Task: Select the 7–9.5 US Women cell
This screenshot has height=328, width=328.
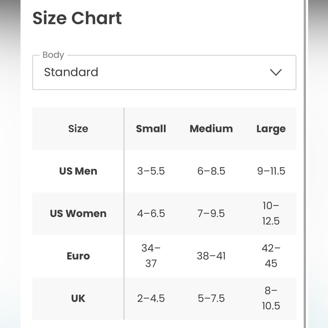Action: 211,214
